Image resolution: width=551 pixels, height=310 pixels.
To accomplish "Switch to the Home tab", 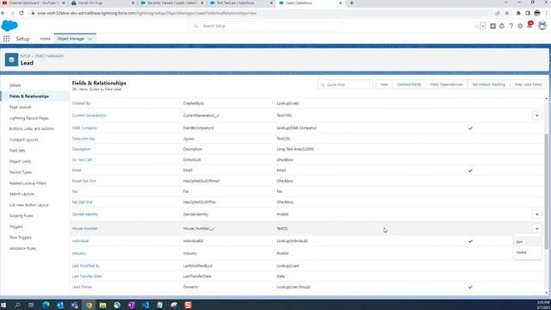I will coord(45,39).
